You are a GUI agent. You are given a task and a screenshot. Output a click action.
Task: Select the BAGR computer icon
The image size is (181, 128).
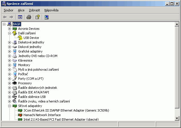pos(9,24)
